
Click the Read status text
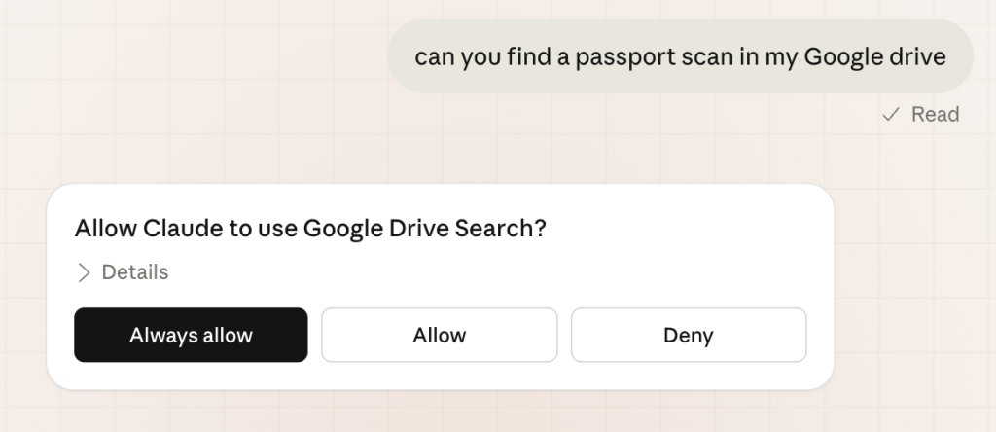935,115
